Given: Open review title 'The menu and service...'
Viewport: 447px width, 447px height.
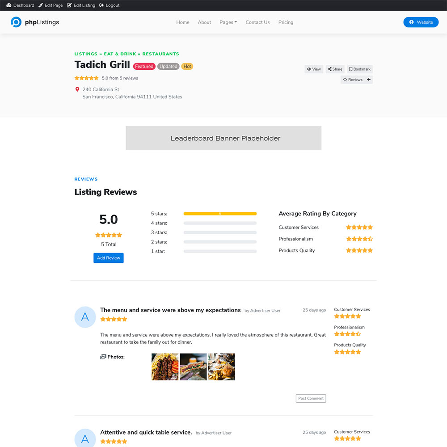Looking at the screenshot, I should tap(170, 310).
